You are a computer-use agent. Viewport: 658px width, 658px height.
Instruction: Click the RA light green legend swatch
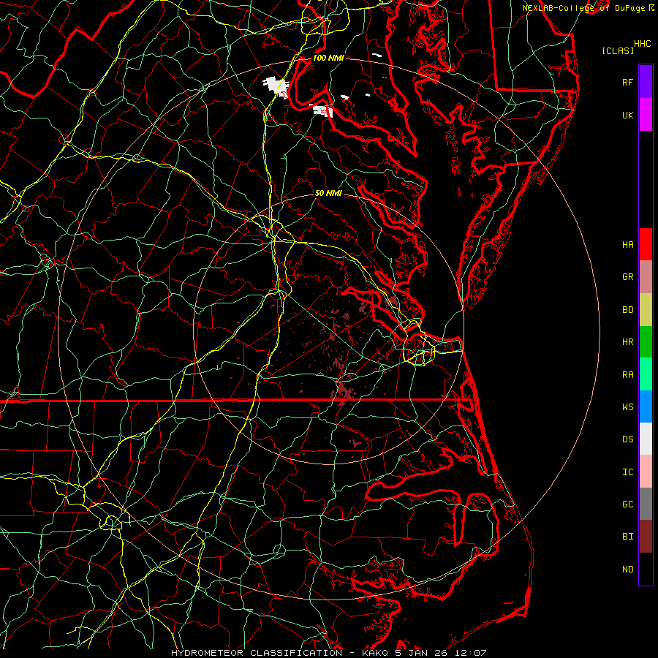646,374
